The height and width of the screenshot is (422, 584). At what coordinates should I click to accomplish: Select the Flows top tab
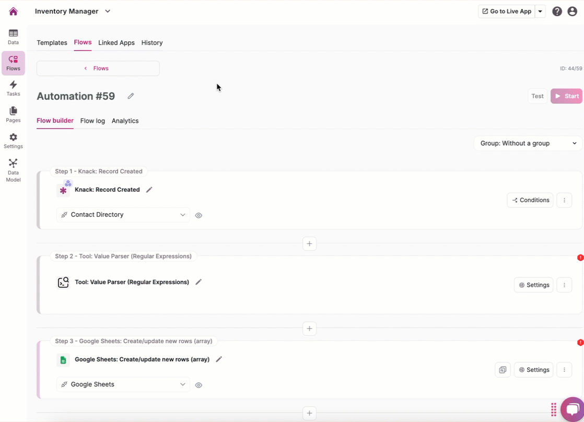click(83, 42)
